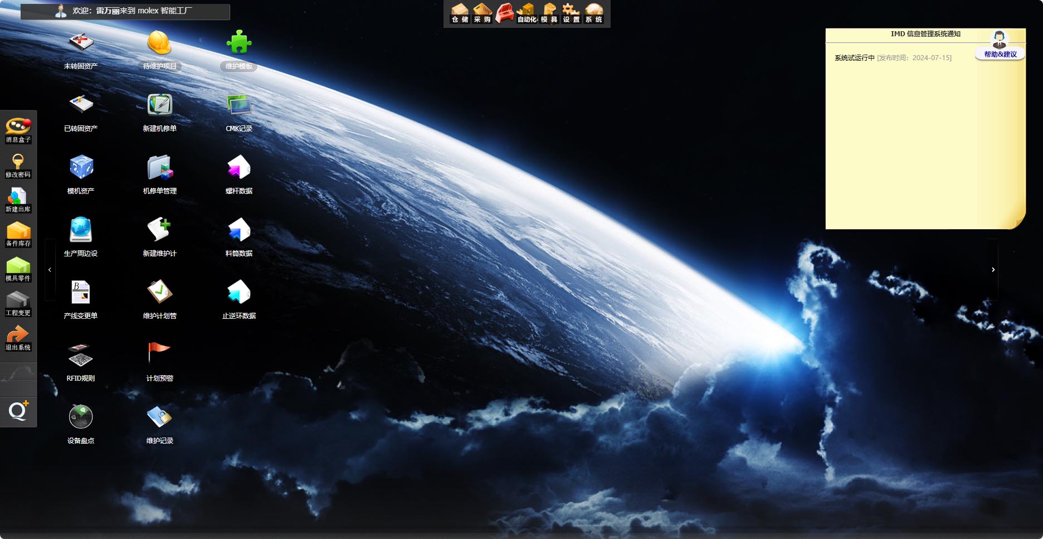Go to next desktop page arrow
1043x539 pixels.
993,270
